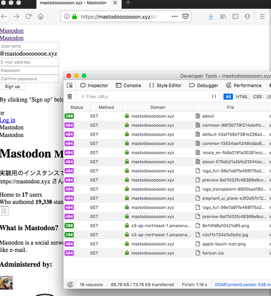
Task: Toggle the sidebar view icon
Action: click(x=235, y=17)
